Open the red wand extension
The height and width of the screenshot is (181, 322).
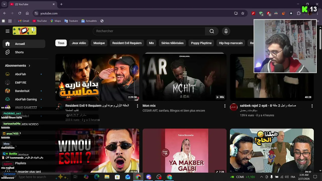253,13
